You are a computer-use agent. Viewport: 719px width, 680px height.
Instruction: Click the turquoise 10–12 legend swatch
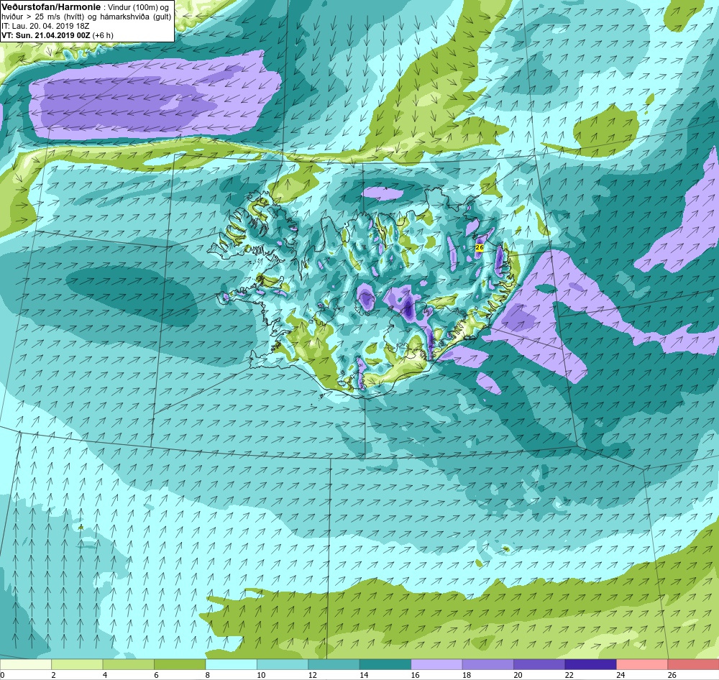click(283, 664)
